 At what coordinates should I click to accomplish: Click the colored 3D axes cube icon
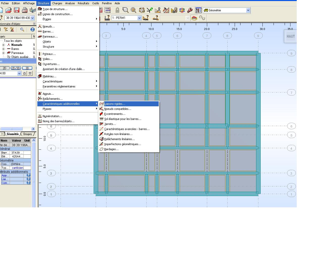pos(182,10)
